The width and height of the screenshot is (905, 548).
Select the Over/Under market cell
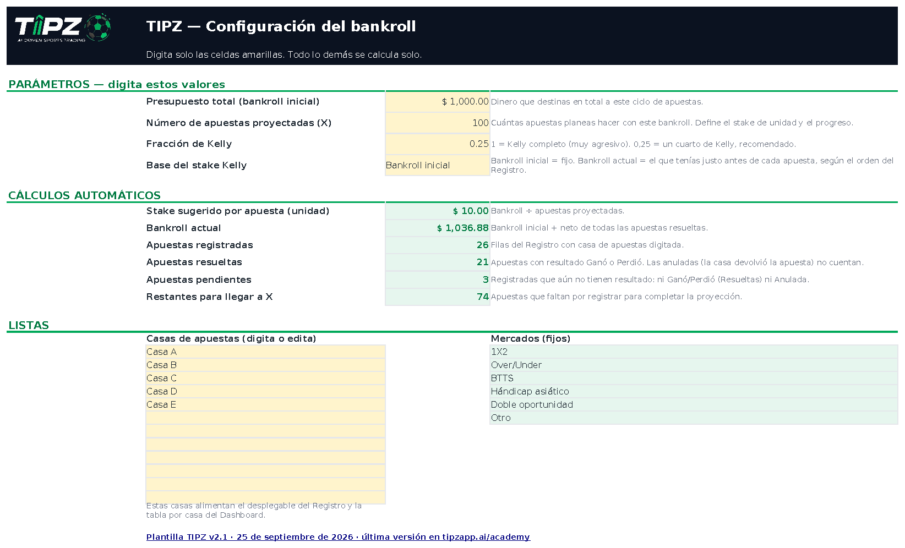pyautogui.click(x=694, y=365)
